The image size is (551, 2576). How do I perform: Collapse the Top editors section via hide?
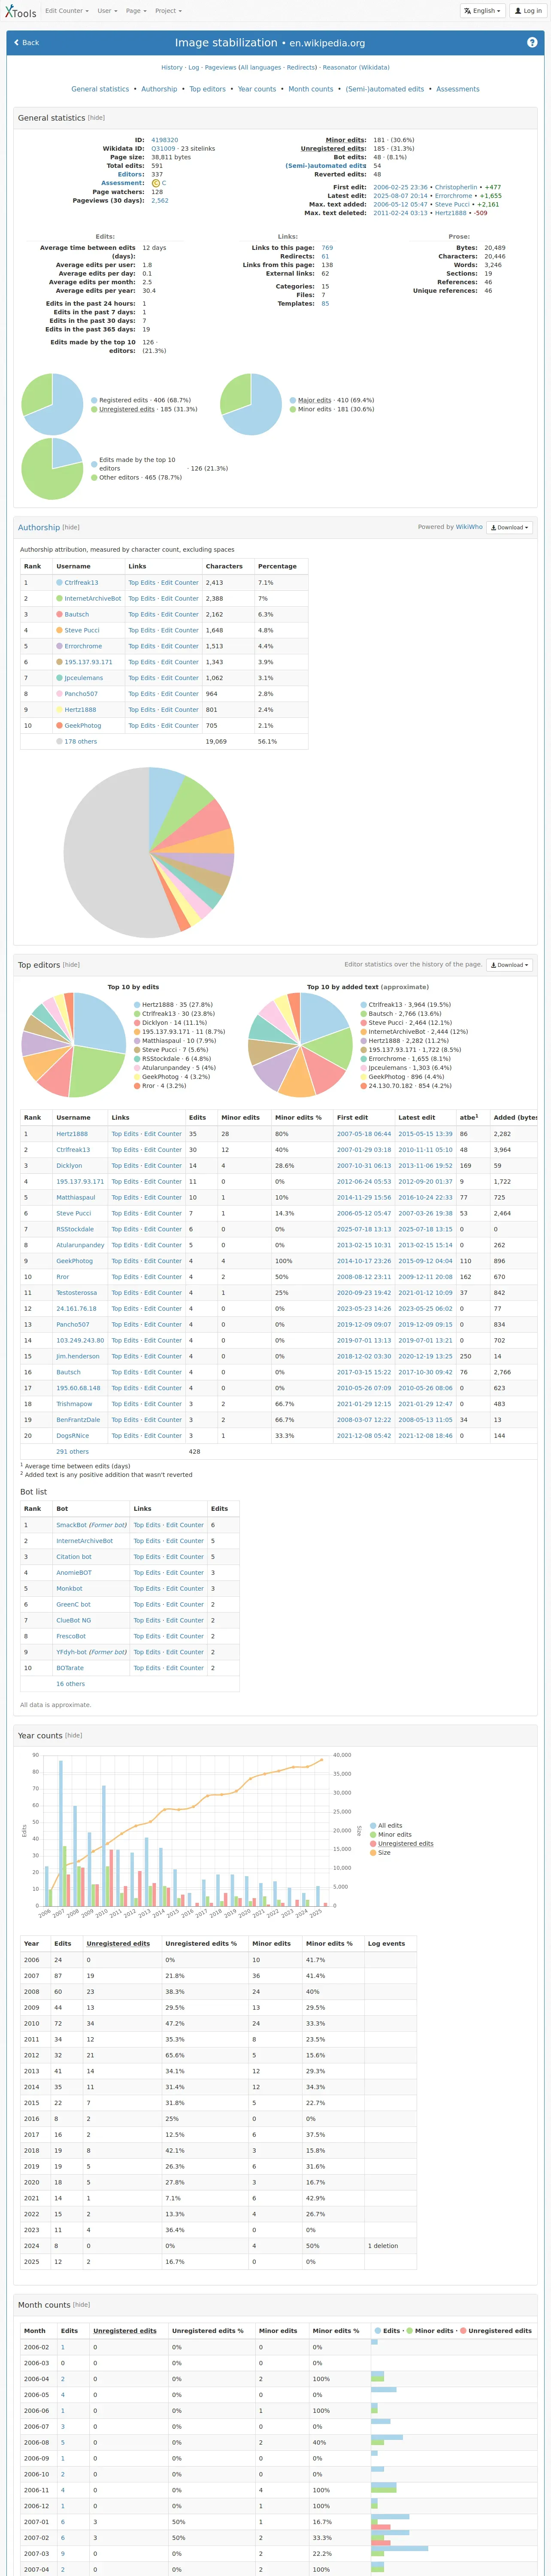tap(71, 965)
